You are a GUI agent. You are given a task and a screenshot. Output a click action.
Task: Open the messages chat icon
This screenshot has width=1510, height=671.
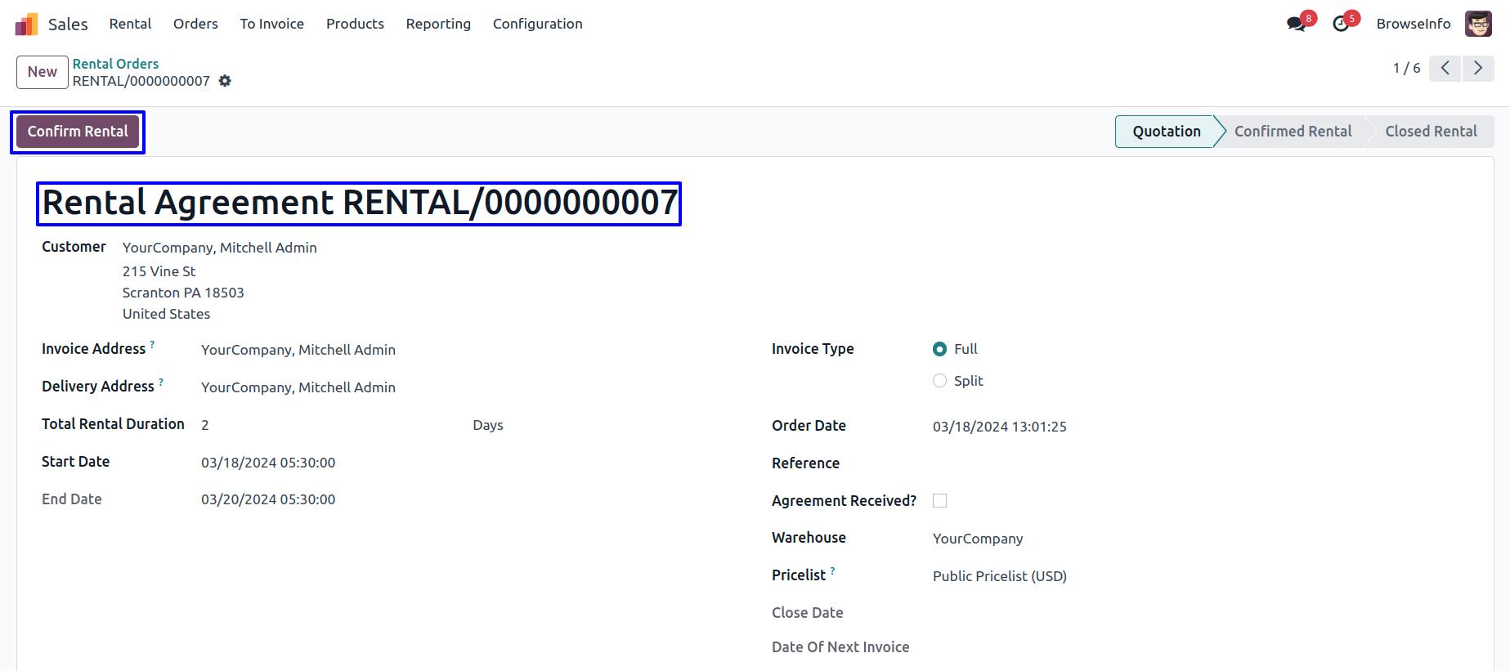tap(1296, 24)
